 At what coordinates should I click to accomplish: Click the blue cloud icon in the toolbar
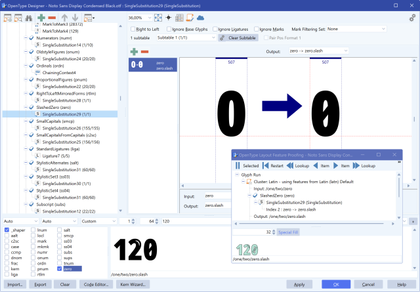click(200, 18)
